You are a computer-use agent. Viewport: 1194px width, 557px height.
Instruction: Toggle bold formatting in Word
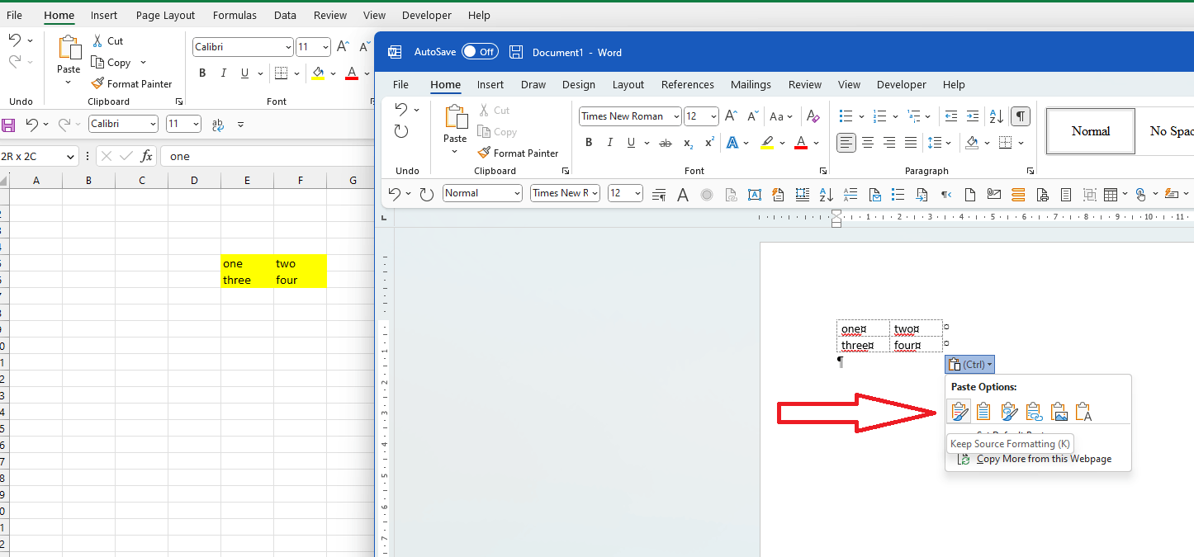(x=589, y=142)
